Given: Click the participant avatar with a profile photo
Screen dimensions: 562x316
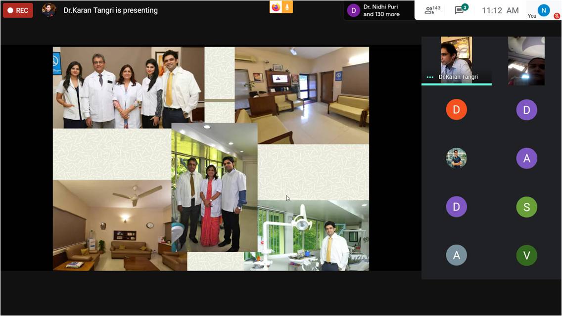Looking at the screenshot, I should point(456,158).
